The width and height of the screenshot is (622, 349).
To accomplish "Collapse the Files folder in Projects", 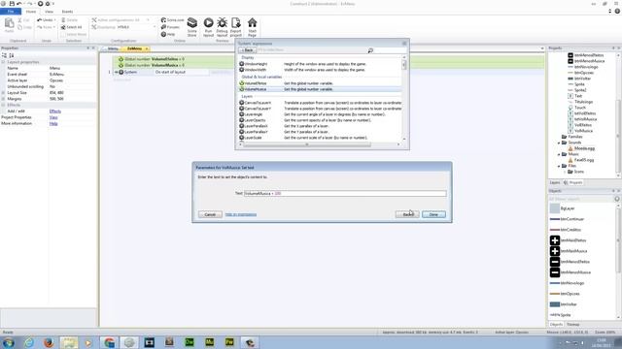I will coord(559,166).
